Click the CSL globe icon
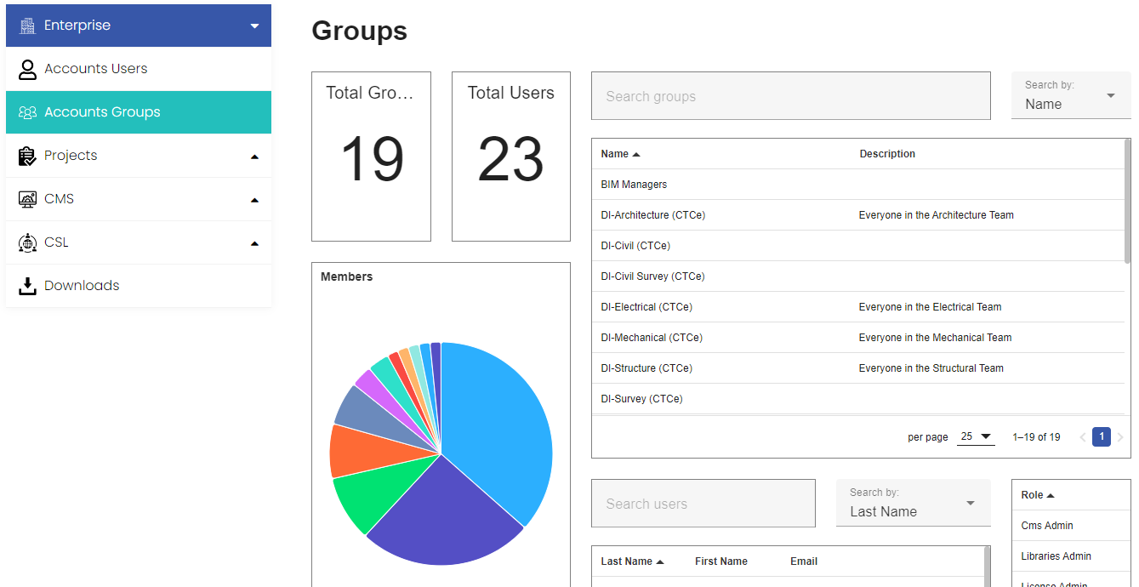This screenshot has height=587, width=1139. 28,242
